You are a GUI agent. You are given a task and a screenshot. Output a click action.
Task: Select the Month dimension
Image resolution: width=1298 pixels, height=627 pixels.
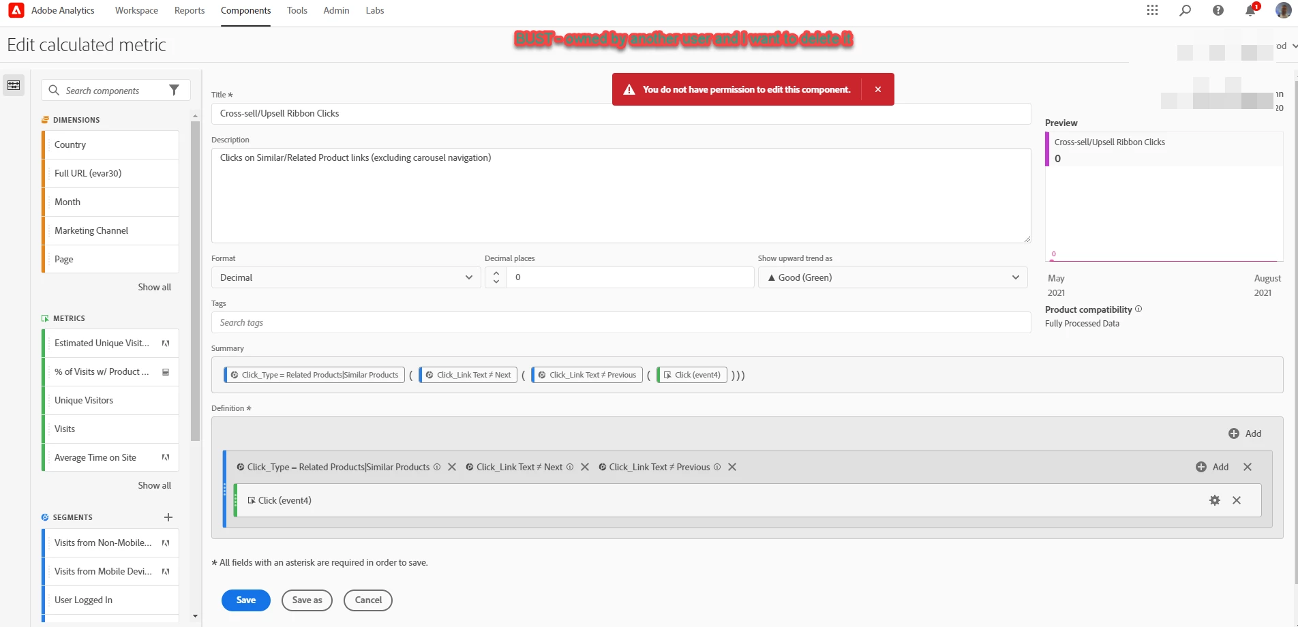[110, 202]
